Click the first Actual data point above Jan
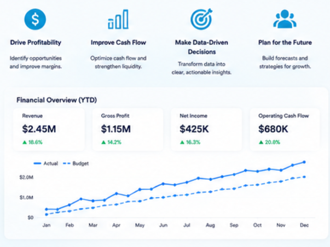The height and width of the screenshot is (247, 330). coord(47,209)
